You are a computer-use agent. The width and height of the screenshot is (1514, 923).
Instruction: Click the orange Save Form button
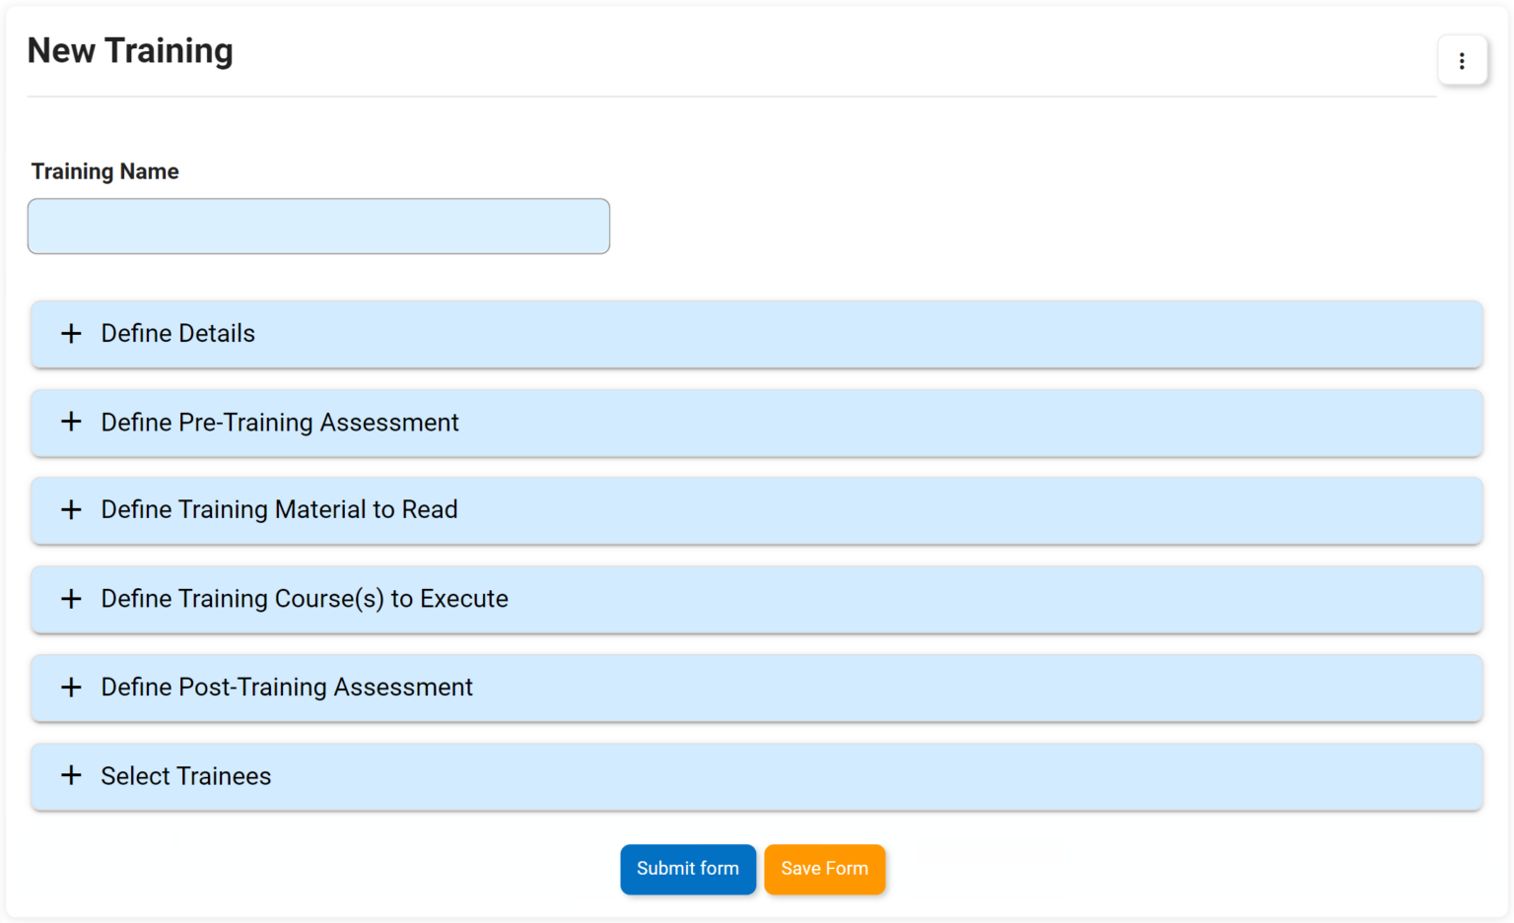[x=824, y=869]
